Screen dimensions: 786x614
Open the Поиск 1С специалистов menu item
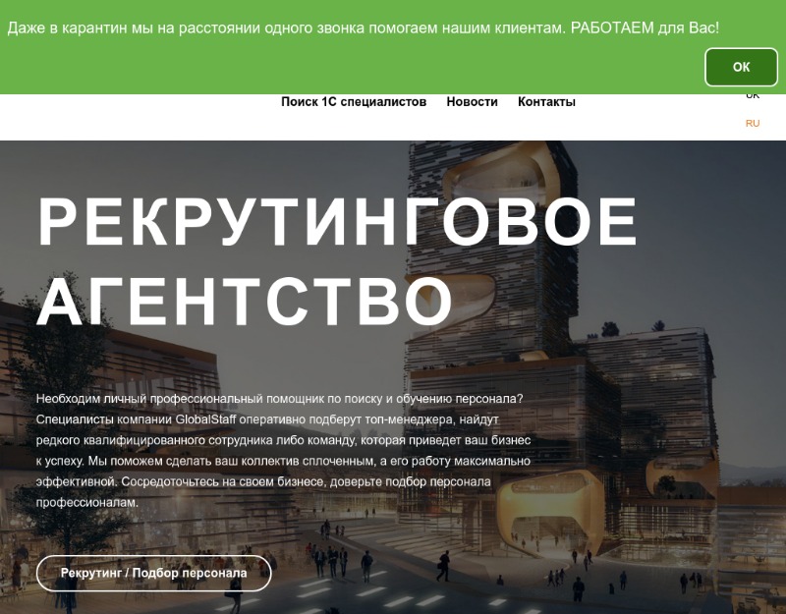354,102
